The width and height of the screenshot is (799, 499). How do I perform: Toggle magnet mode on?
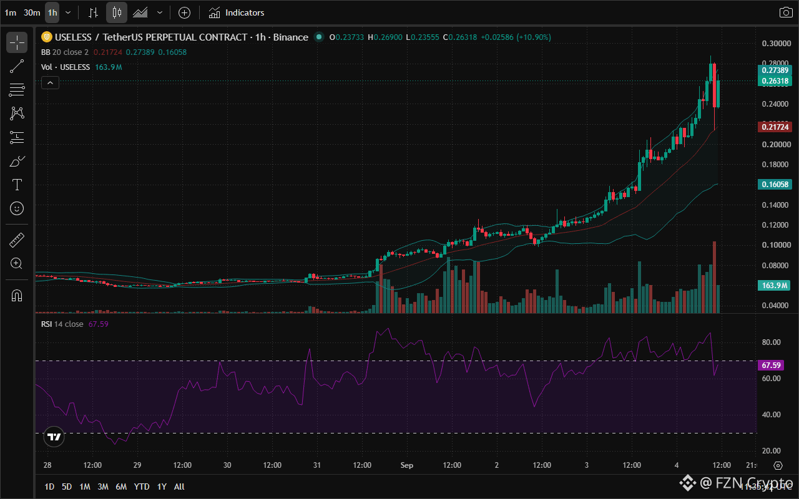pos(17,295)
